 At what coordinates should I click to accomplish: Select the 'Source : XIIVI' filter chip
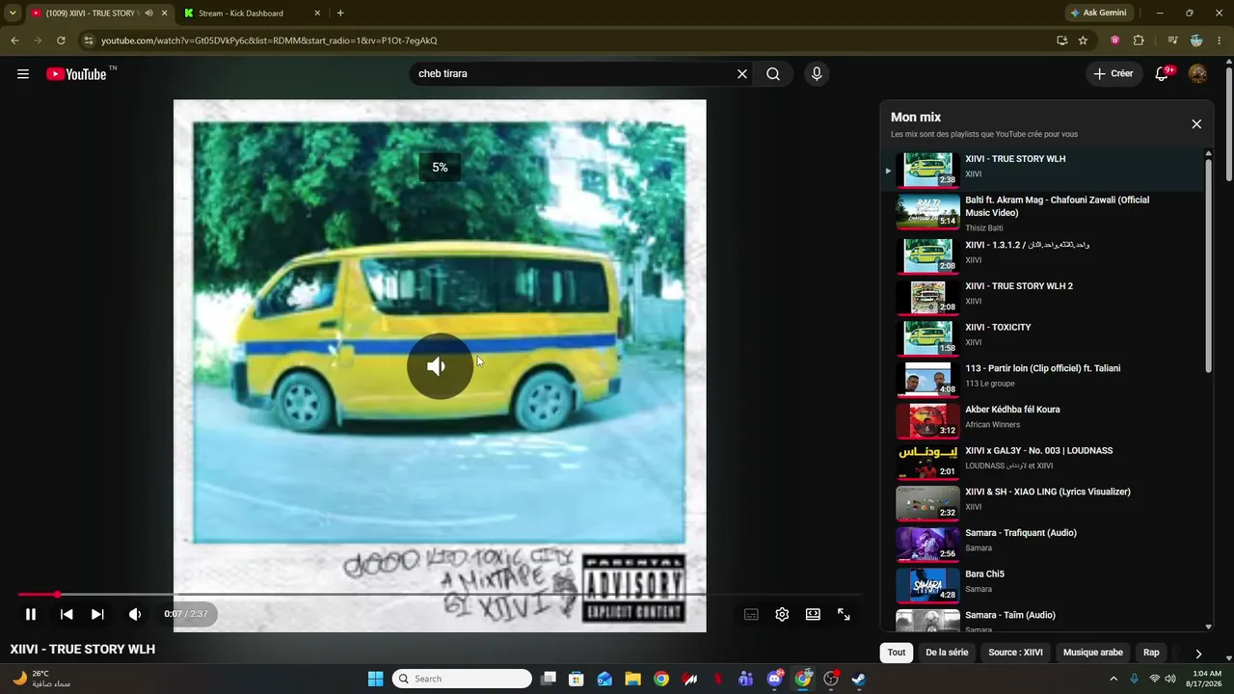point(1015,653)
